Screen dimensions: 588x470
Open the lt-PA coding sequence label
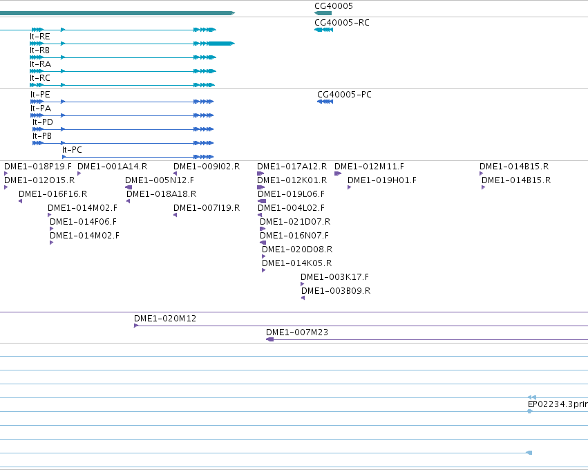pos(41,109)
